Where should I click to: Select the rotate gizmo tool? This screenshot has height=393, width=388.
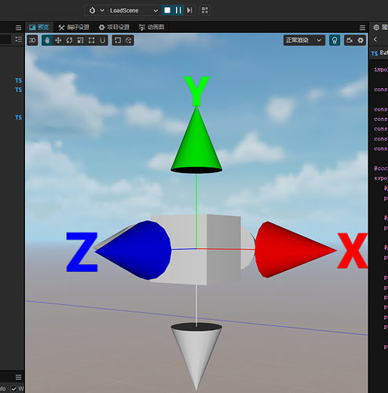point(69,40)
